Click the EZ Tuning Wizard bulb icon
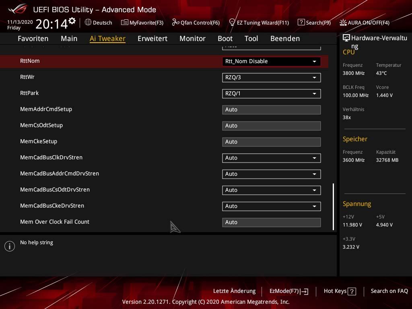The width and height of the screenshot is (412, 309). coord(232,23)
